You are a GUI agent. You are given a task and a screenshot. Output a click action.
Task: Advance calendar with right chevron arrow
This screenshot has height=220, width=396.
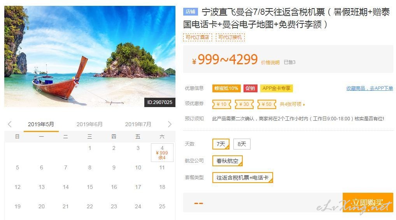170,124
